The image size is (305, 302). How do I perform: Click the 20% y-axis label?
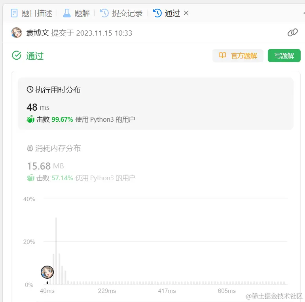coord(29,242)
